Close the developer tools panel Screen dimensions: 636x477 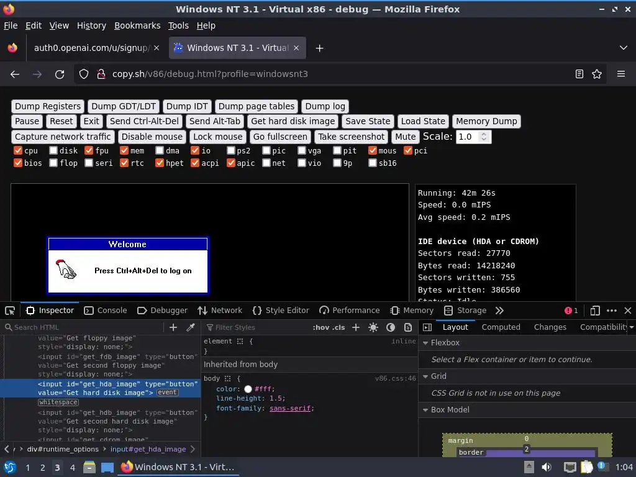pos(628,311)
